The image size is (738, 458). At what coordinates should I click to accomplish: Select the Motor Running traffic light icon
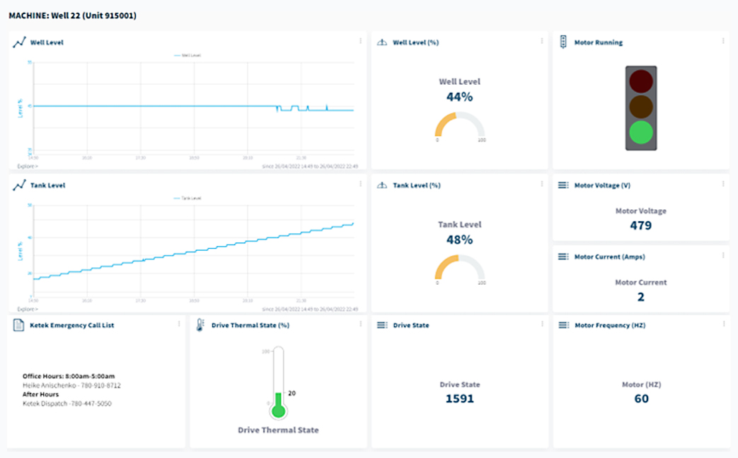563,42
